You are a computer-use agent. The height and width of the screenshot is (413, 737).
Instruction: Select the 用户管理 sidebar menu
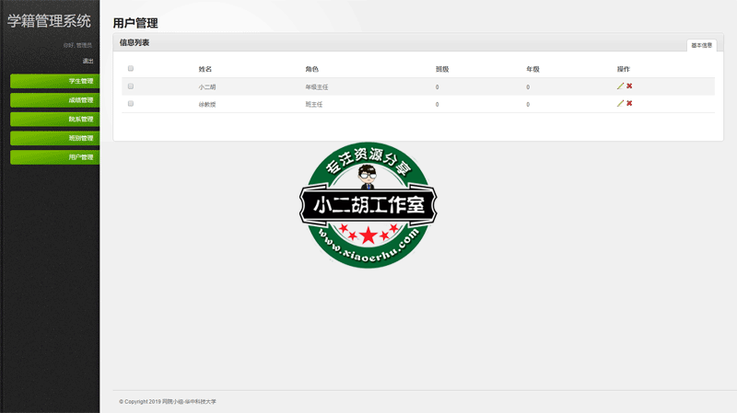pos(55,157)
